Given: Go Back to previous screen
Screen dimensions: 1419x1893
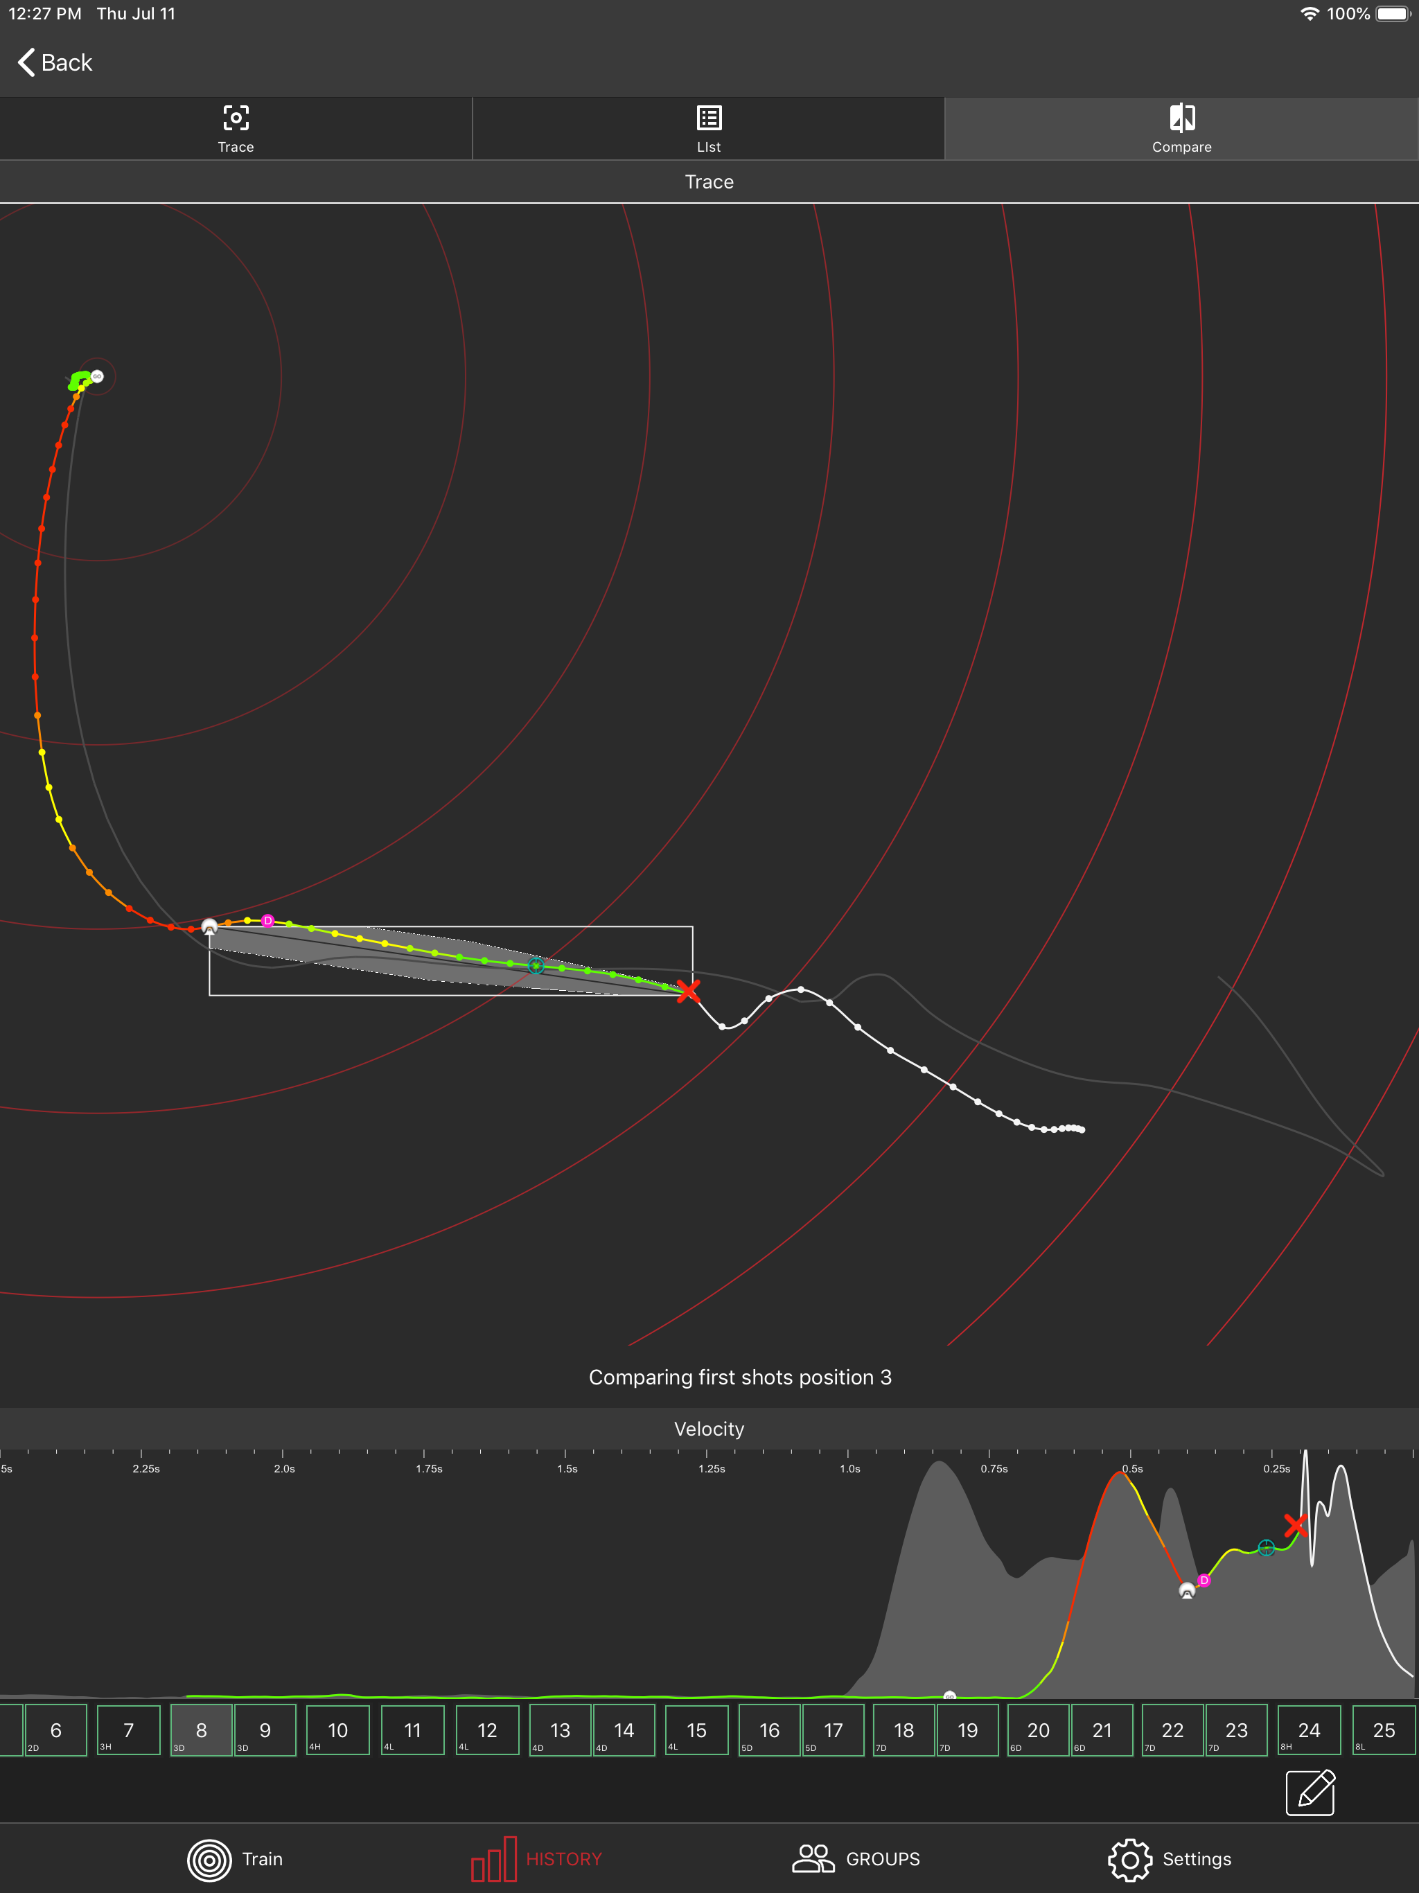Looking at the screenshot, I should click(x=55, y=62).
